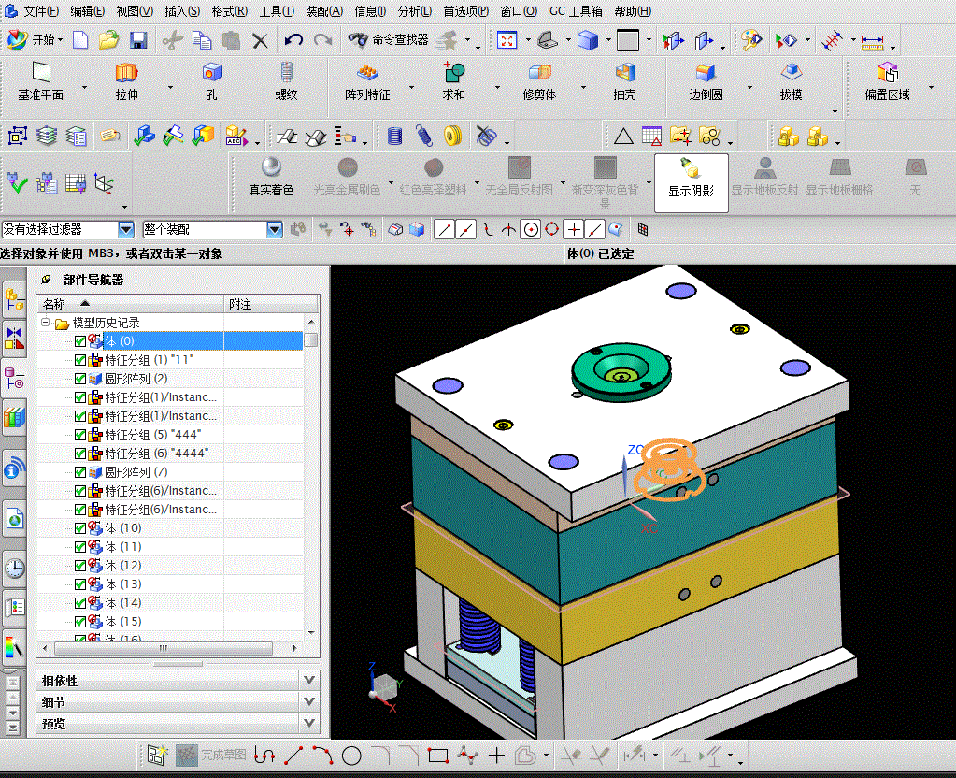Click the New file icon

tap(80, 40)
